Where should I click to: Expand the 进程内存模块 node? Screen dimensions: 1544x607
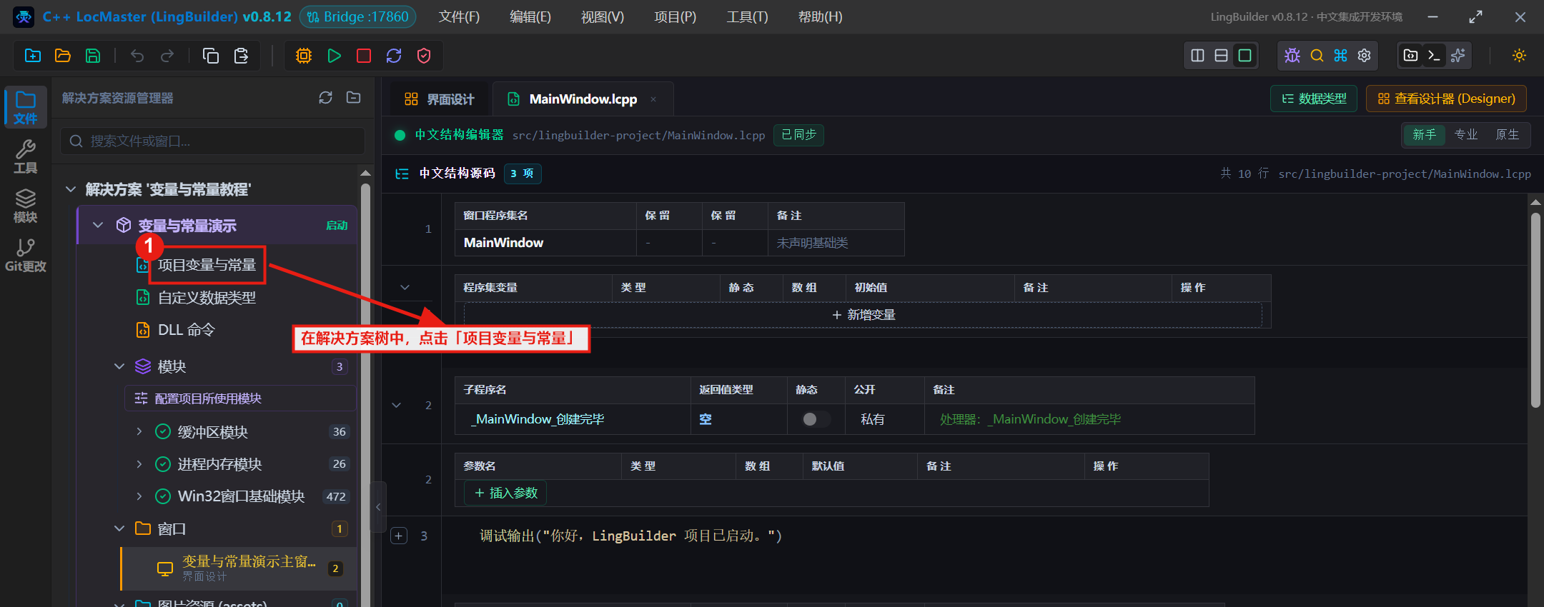139,463
